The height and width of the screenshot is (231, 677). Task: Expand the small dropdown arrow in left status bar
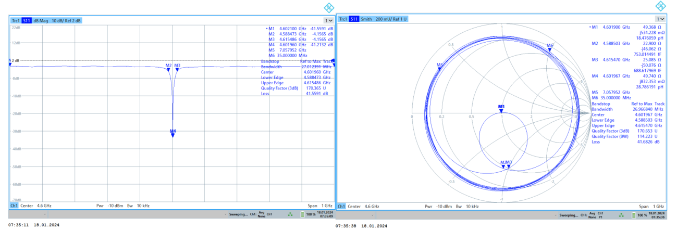(45, 214)
